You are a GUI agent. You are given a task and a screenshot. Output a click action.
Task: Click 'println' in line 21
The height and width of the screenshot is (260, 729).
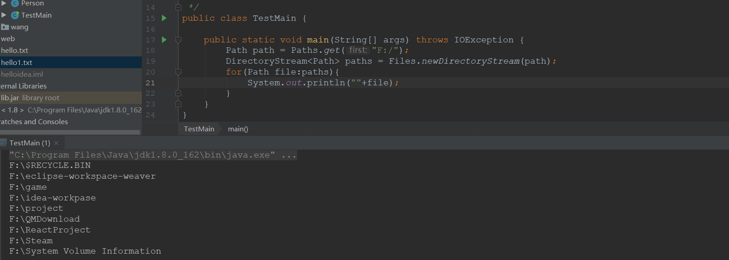[x=326, y=83]
